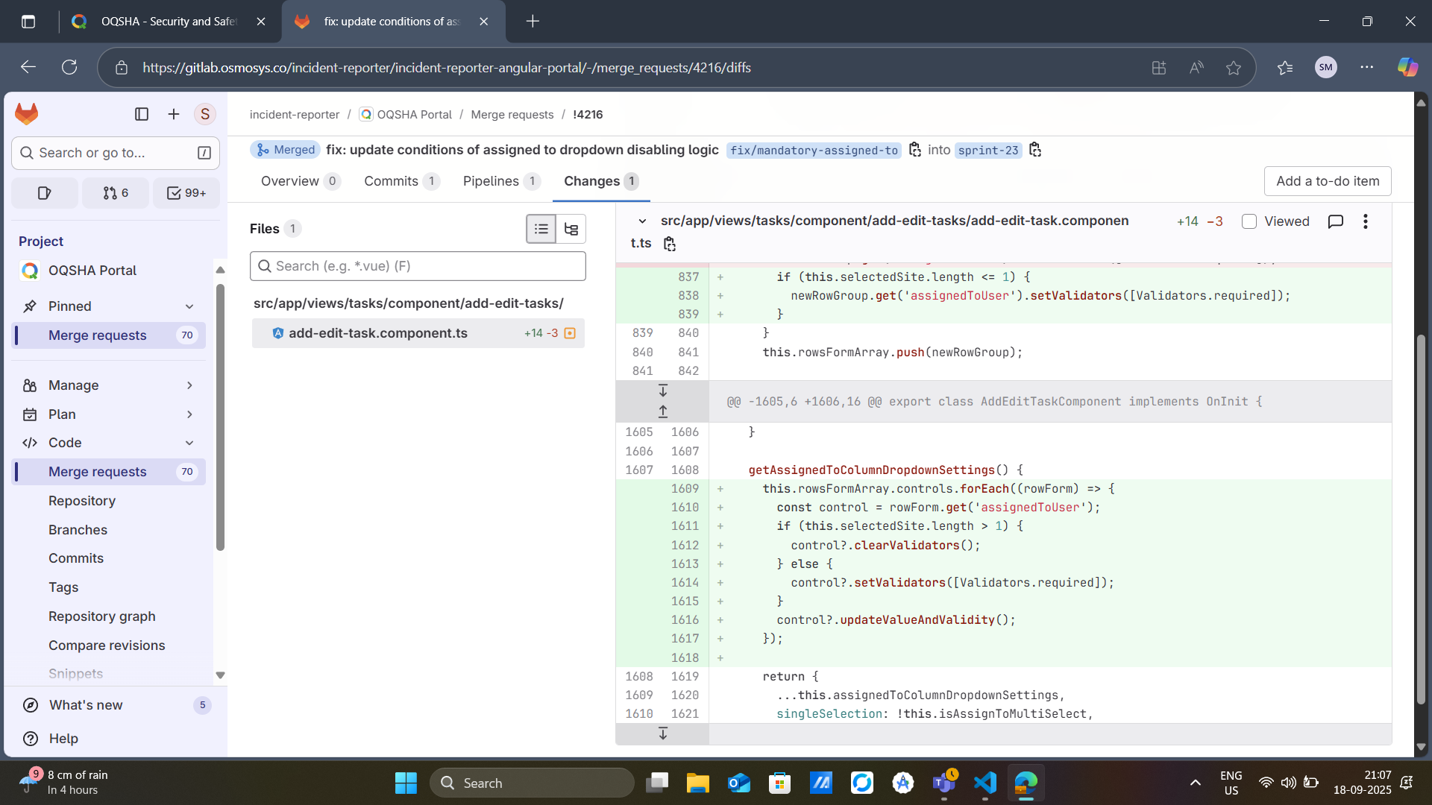Click the file search input field
Viewport: 1432px width, 805px height.
pyautogui.click(x=418, y=266)
